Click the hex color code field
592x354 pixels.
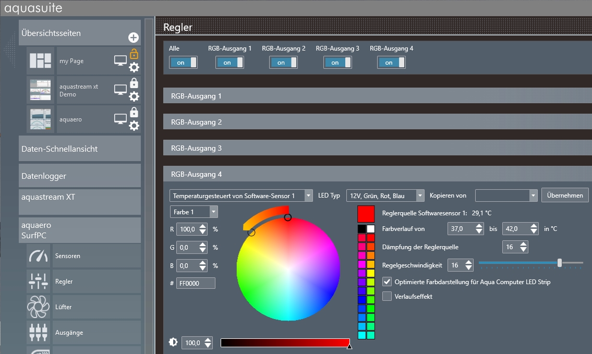(196, 283)
